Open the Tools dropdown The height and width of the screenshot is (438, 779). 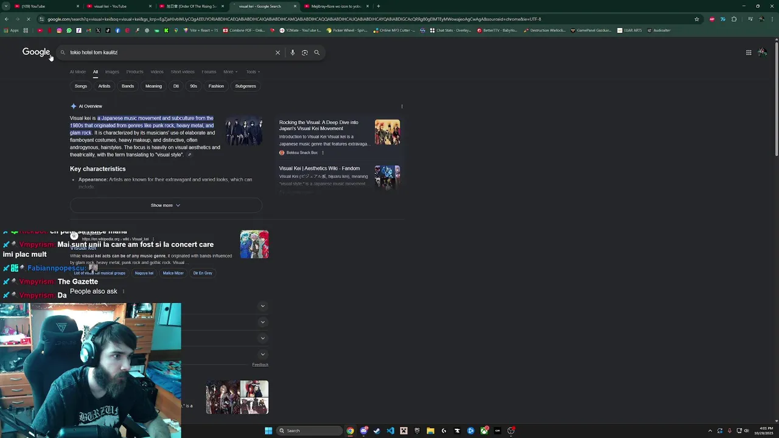[253, 72]
